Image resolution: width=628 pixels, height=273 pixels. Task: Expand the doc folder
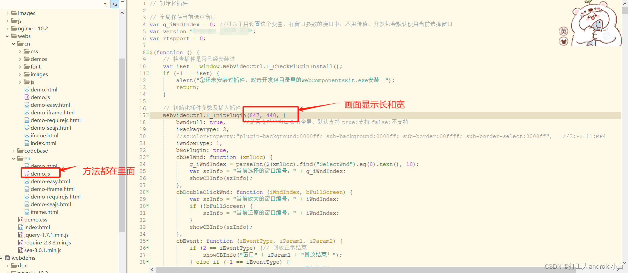pyautogui.click(x=7, y=266)
